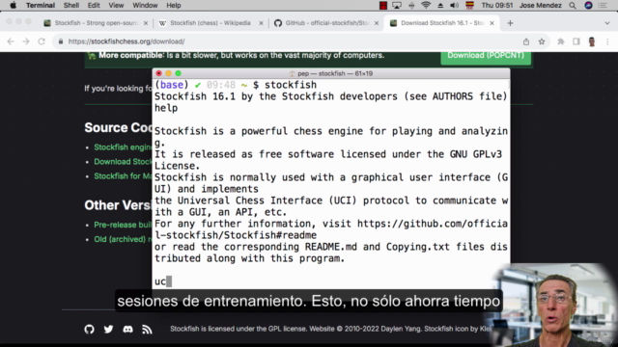
Task: Open the Pre-release builds link
Action: tap(123, 225)
